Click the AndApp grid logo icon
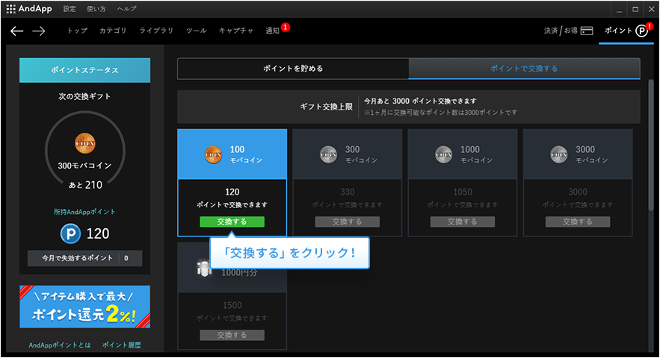Image resolution: width=660 pixels, height=358 pixels. 10,9
